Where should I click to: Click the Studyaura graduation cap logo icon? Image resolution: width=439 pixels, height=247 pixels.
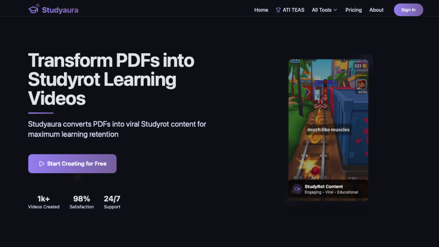[x=33, y=10]
